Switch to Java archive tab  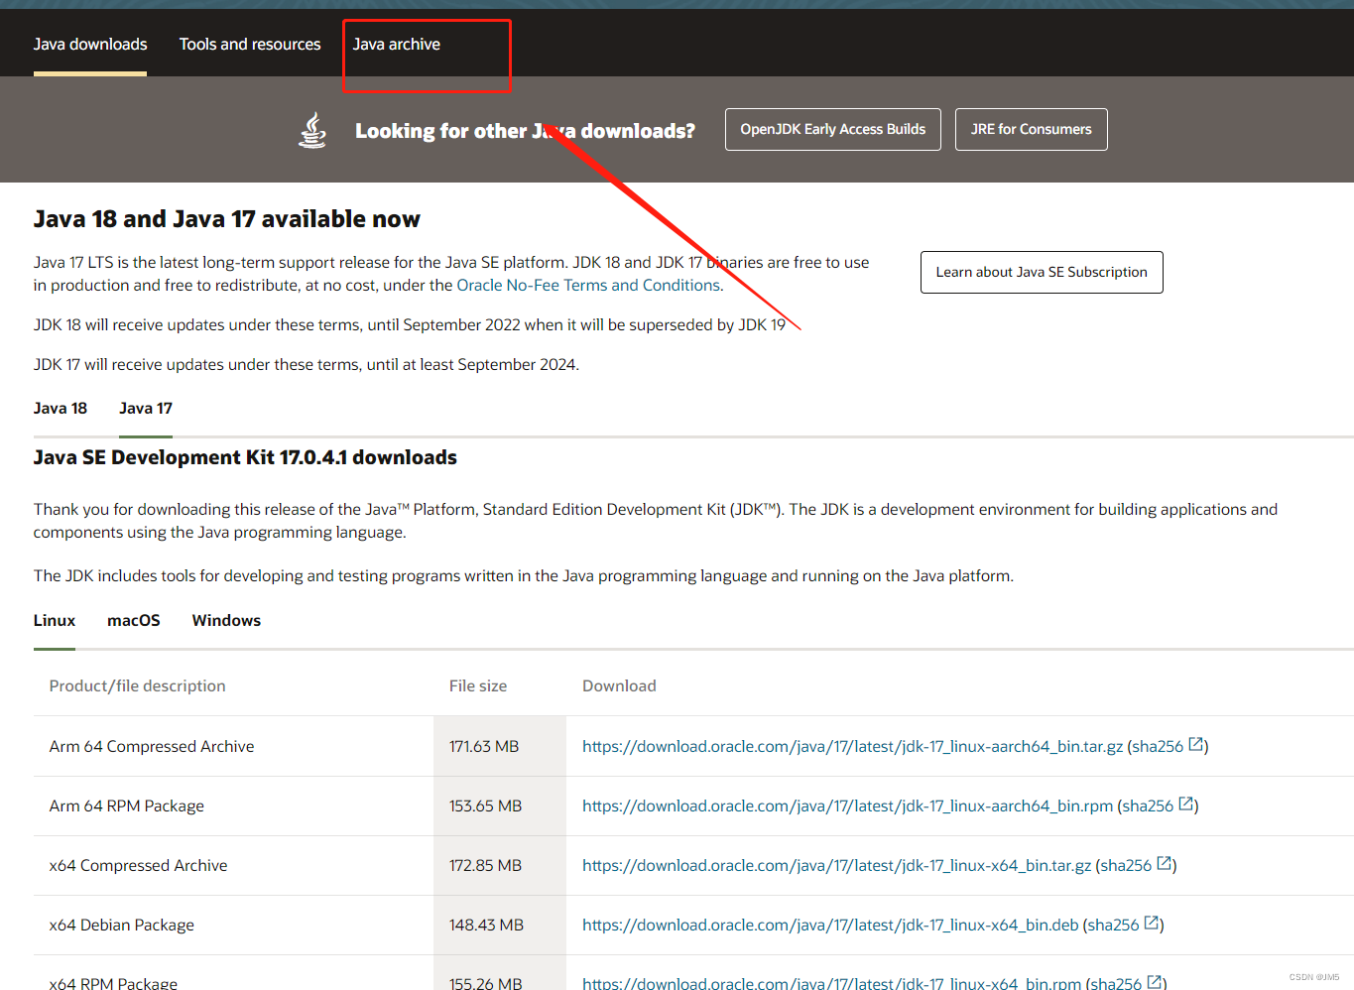[397, 45]
